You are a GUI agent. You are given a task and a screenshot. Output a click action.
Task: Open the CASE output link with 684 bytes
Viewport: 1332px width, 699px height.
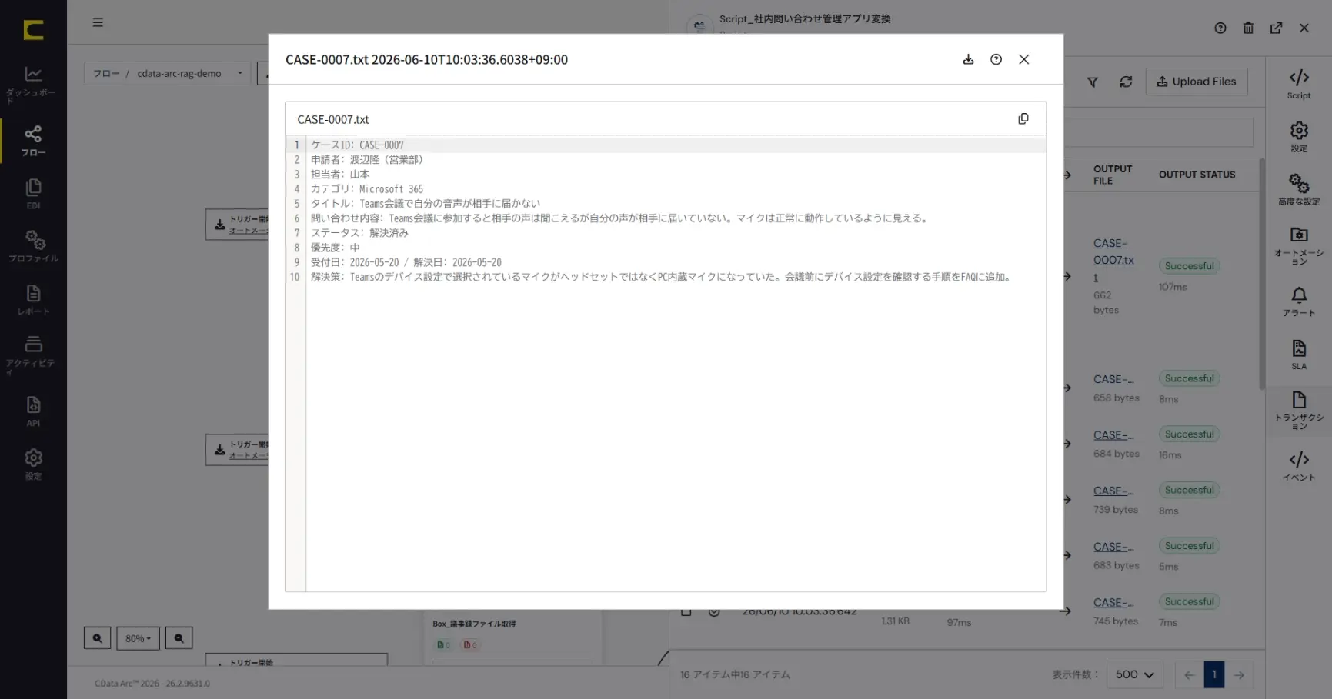(1113, 435)
